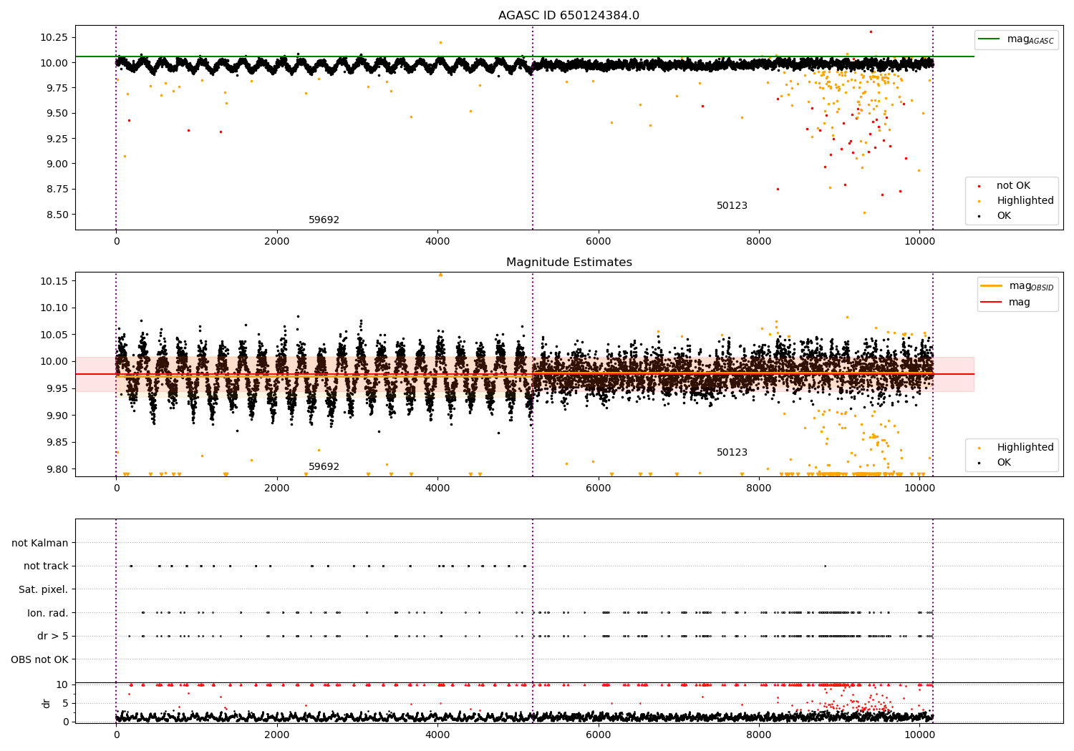Click x-tick "8000" under the top plot

point(759,242)
